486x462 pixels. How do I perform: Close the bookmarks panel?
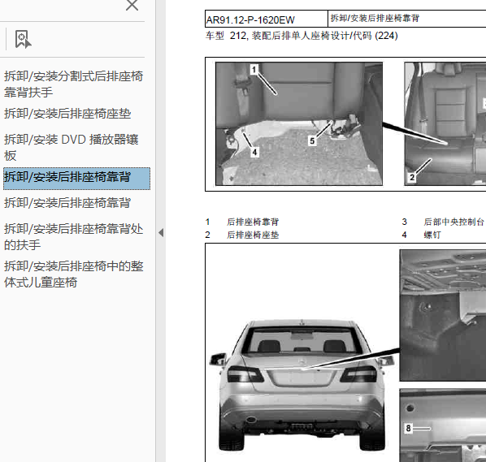pyautogui.click(x=132, y=5)
